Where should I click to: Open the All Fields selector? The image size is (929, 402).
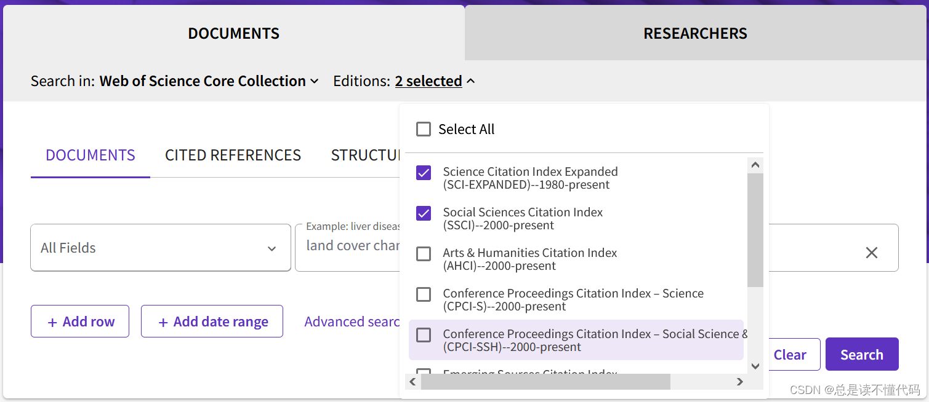pyautogui.click(x=161, y=248)
